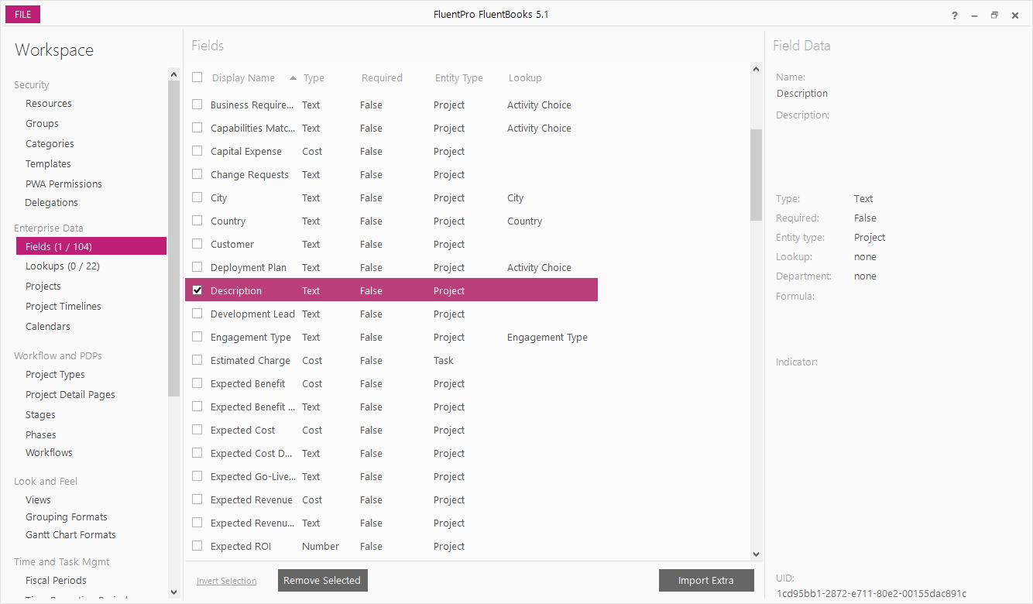
Task: Select Fields (1 / 104) in Enterprise Data
Action: pyautogui.click(x=91, y=246)
